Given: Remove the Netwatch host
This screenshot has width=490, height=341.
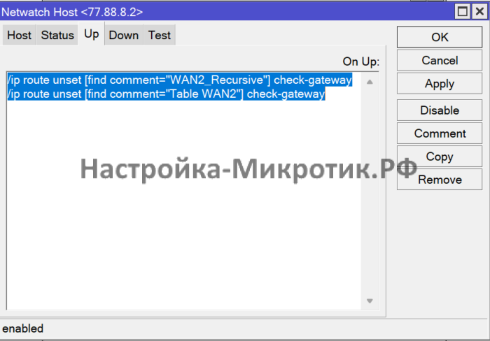Looking at the screenshot, I should point(440,180).
